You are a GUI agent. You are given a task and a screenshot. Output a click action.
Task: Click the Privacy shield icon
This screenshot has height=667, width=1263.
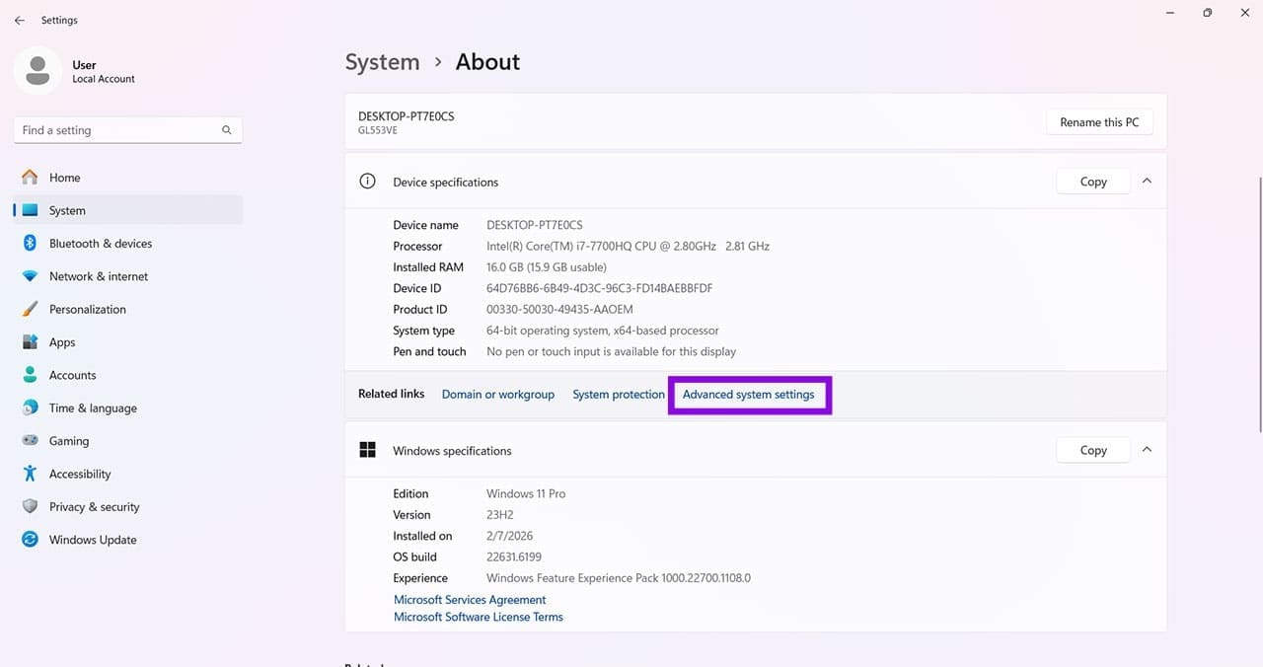coord(30,507)
